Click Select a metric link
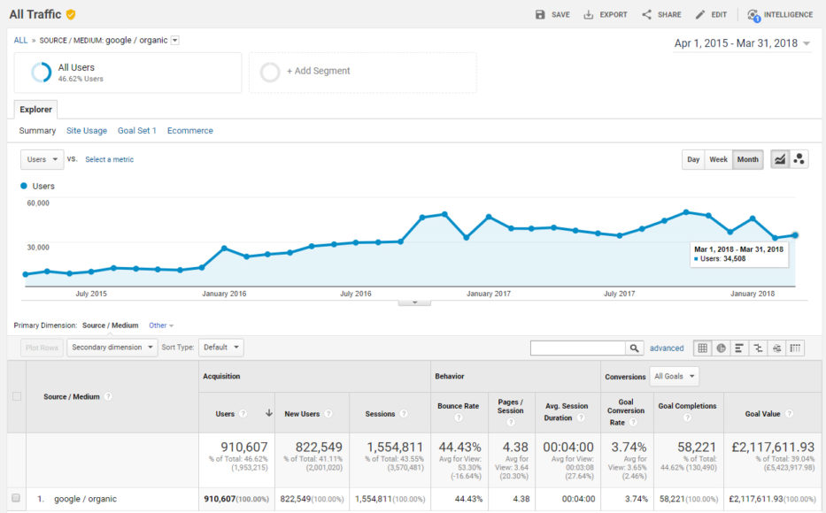 point(109,159)
